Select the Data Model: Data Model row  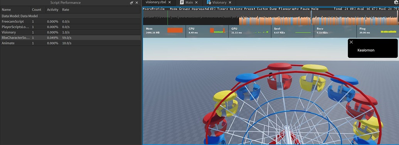[70, 16]
